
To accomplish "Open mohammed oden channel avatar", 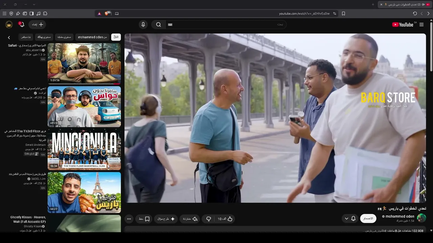I will (421, 218).
